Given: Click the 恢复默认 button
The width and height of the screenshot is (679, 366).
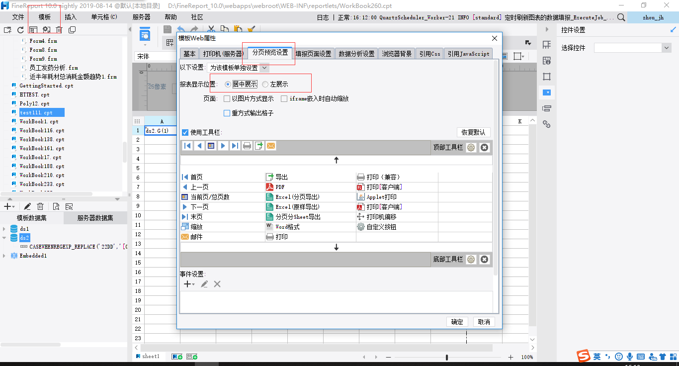Looking at the screenshot, I should [474, 132].
